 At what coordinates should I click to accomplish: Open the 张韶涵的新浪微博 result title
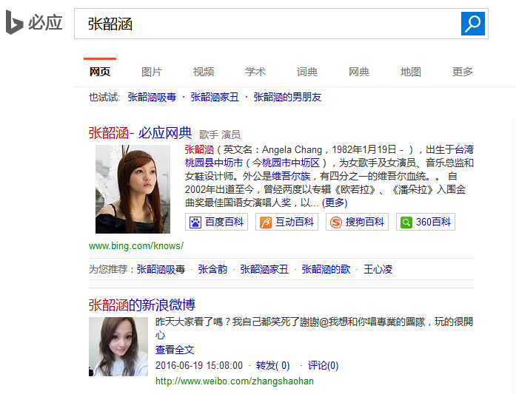pyautogui.click(x=142, y=305)
